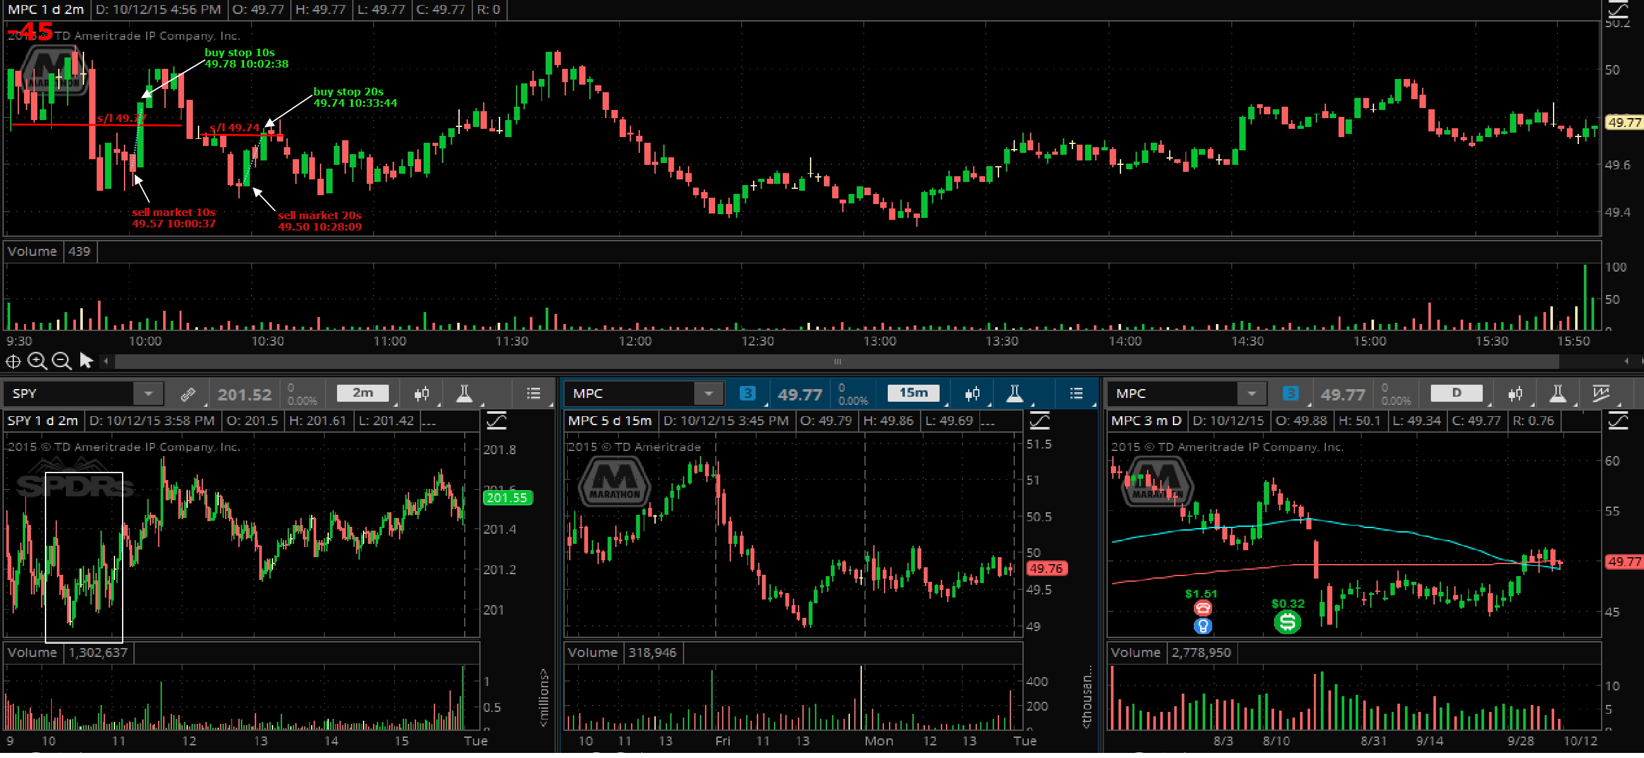Click the pan crosshair tool below the chart
The height and width of the screenshot is (758, 1644).
click(x=13, y=363)
